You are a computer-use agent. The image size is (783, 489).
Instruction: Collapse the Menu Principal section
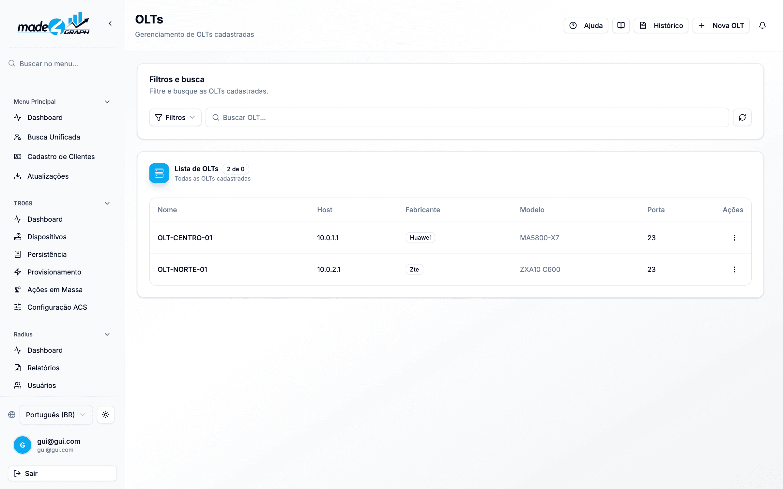[107, 102]
